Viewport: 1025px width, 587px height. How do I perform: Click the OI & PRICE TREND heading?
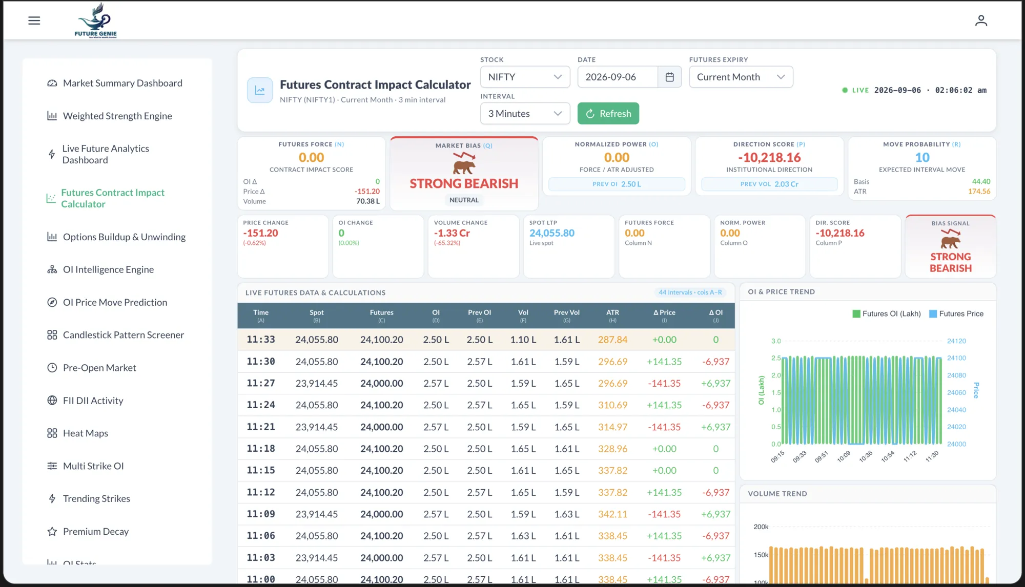[781, 292]
